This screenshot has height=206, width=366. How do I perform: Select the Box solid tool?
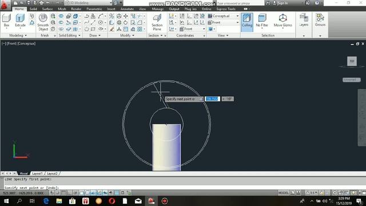[x=6, y=21]
